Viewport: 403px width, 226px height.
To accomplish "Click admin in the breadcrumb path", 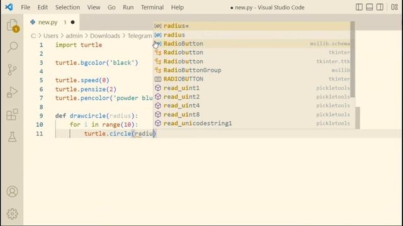I will 74,36.
